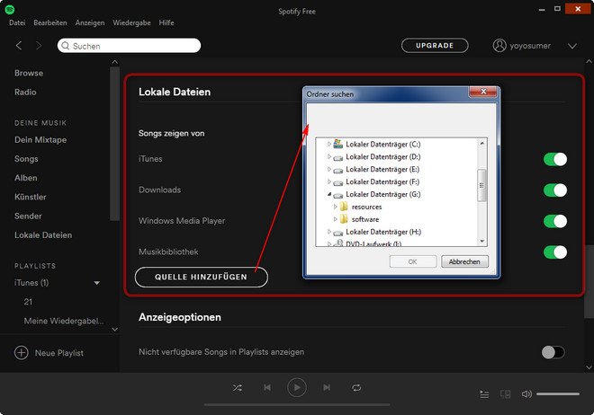Click the folder tree vertical scrollbar
594x415 pixels.
pos(481,192)
